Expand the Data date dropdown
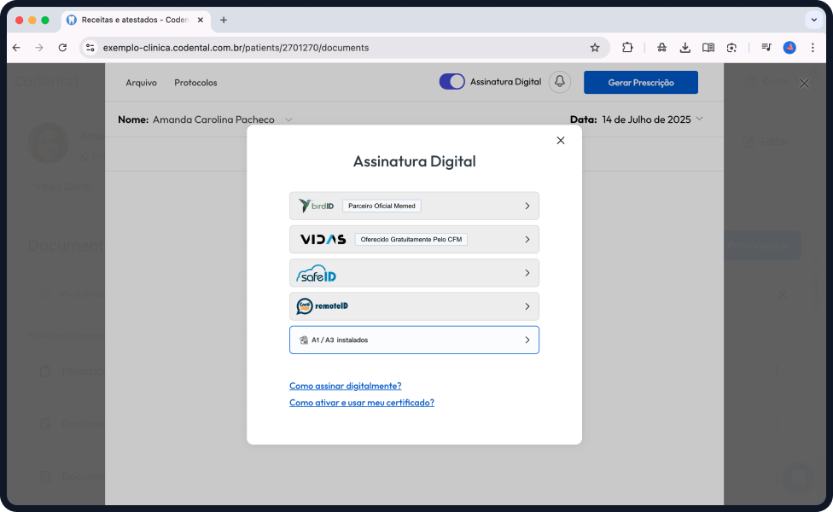833x512 pixels. point(699,119)
